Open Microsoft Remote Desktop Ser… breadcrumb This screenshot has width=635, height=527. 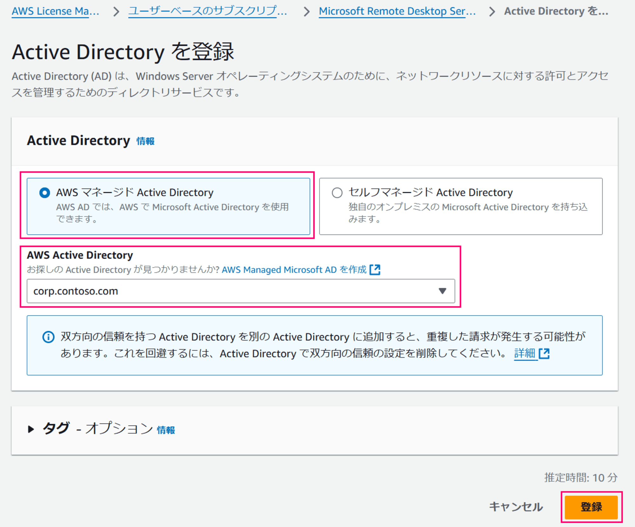pyautogui.click(x=397, y=11)
